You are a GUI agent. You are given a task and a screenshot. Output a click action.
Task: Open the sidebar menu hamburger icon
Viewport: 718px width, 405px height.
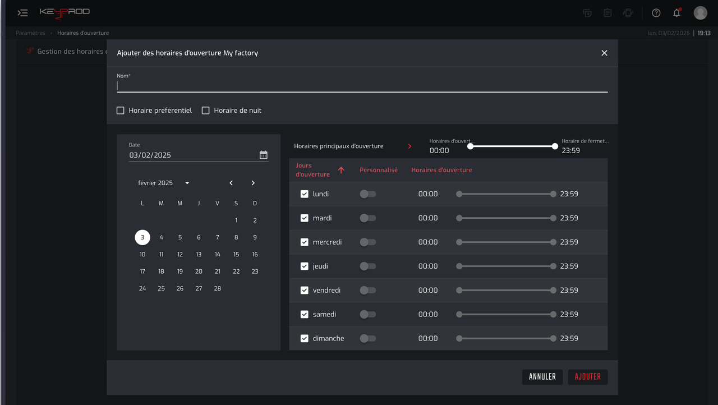22,13
